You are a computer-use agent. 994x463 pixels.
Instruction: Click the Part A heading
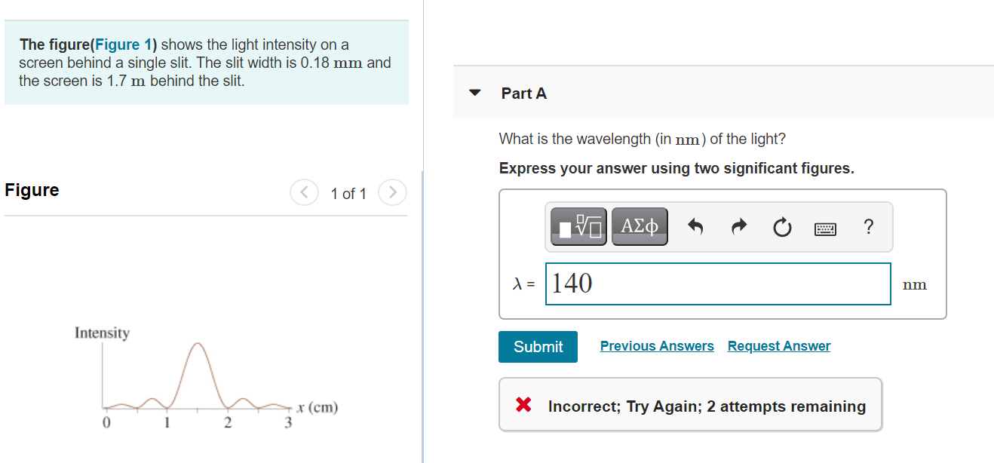[523, 93]
